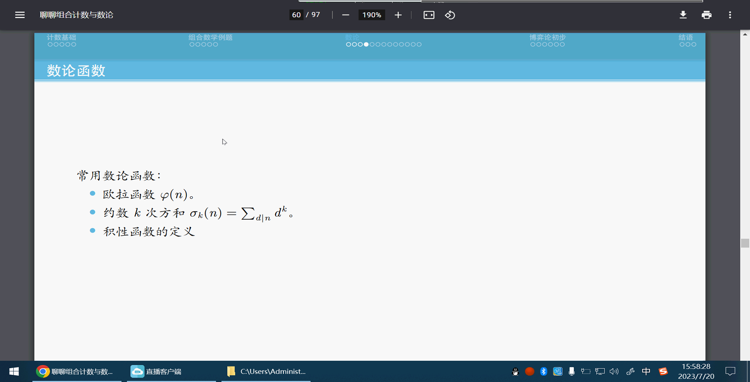Click the QQ penguin tray icon
Screen dimensions: 750x382
515,371
